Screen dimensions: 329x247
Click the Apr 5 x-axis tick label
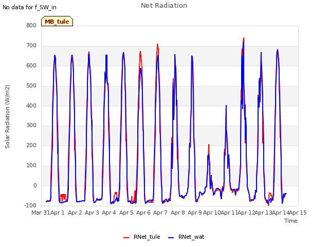point(126,213)
